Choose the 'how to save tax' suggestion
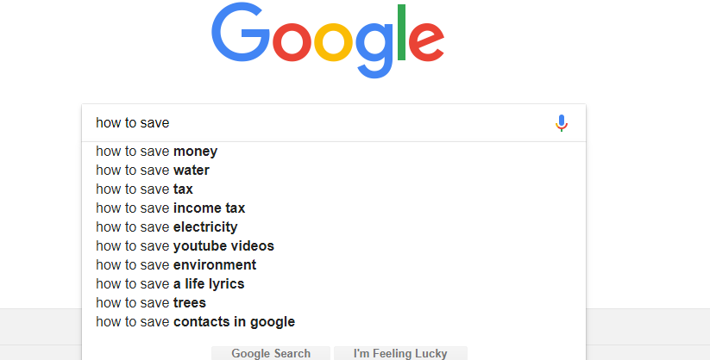The width and height of the screenshot is (710, 360). click(x=334, y=189)
